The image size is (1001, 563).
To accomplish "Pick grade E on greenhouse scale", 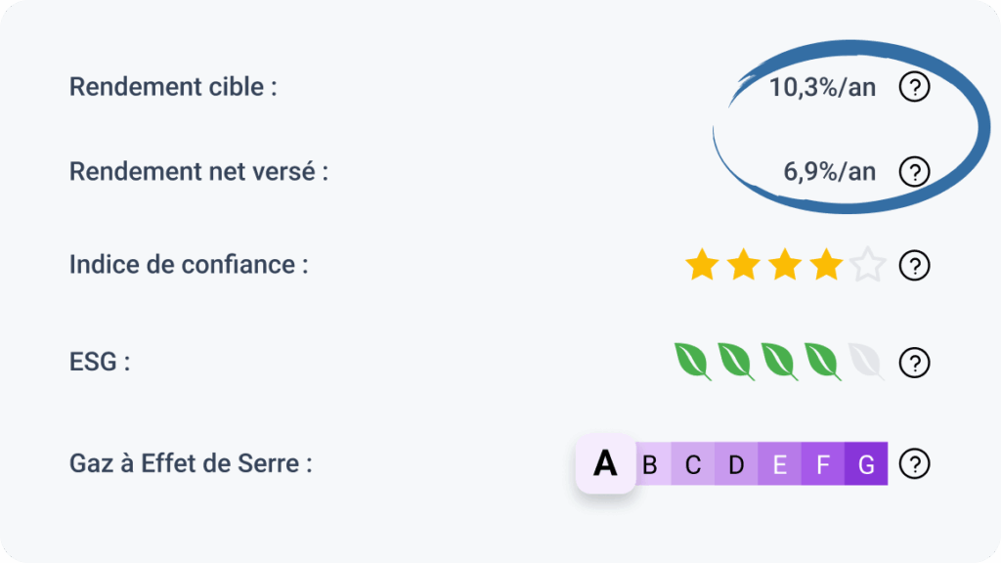I will 779,463.
